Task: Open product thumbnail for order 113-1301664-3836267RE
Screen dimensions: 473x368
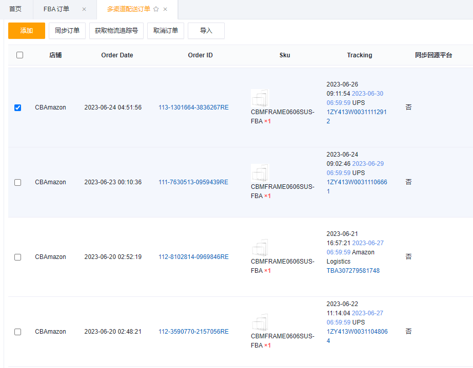Action: coord(260,98)
